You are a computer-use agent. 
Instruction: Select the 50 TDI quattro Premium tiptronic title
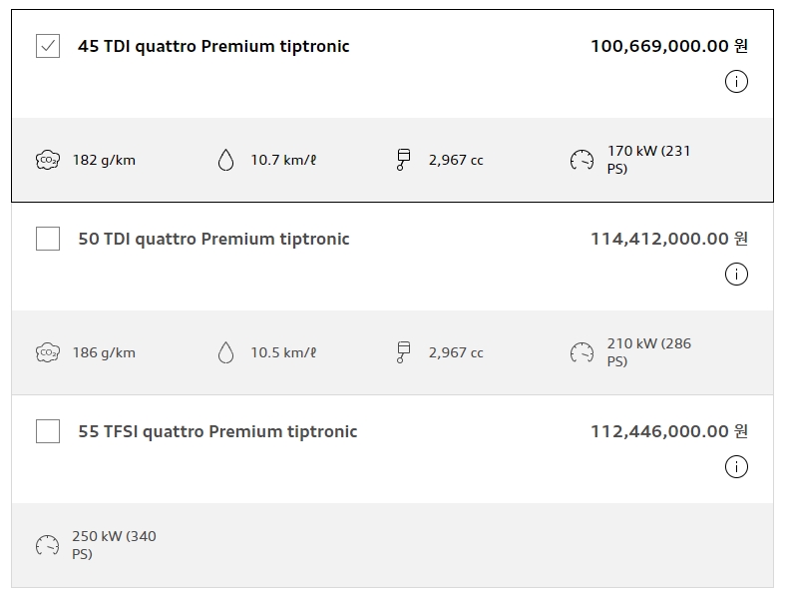pyautogui.click(x=213, y=239)
